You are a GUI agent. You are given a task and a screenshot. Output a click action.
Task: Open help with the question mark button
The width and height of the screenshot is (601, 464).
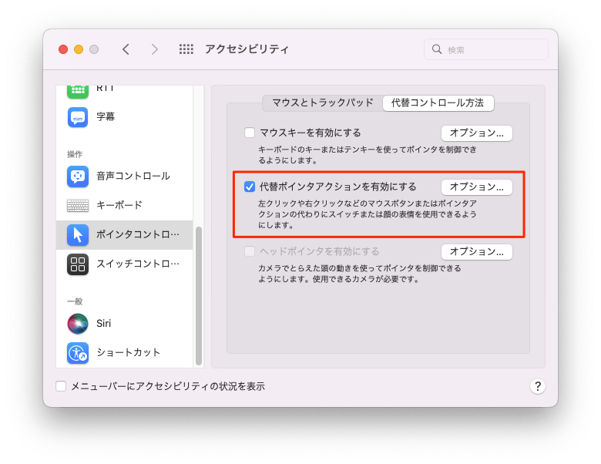click(538, 386)
